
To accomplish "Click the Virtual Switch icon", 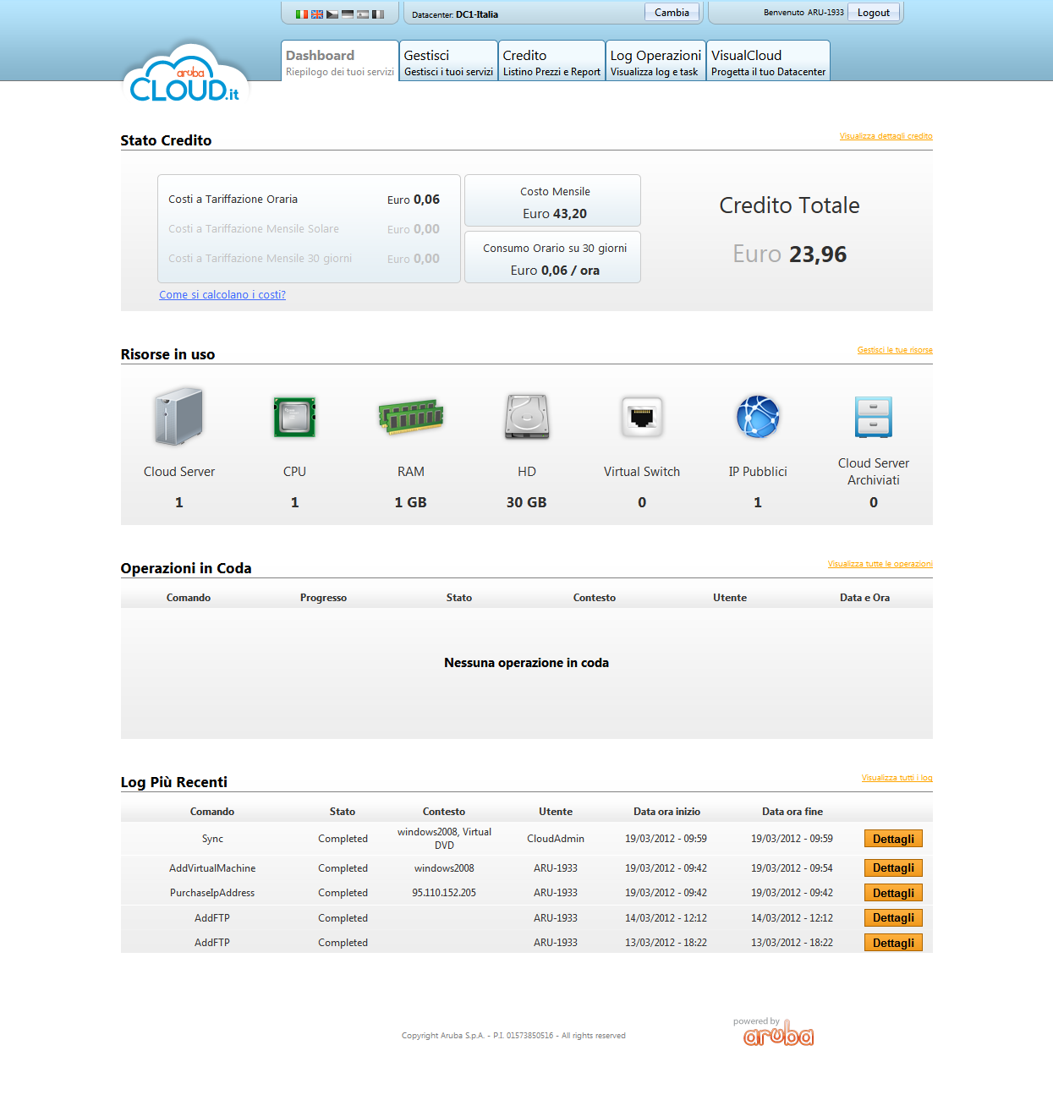I will (x=642, y=416).
